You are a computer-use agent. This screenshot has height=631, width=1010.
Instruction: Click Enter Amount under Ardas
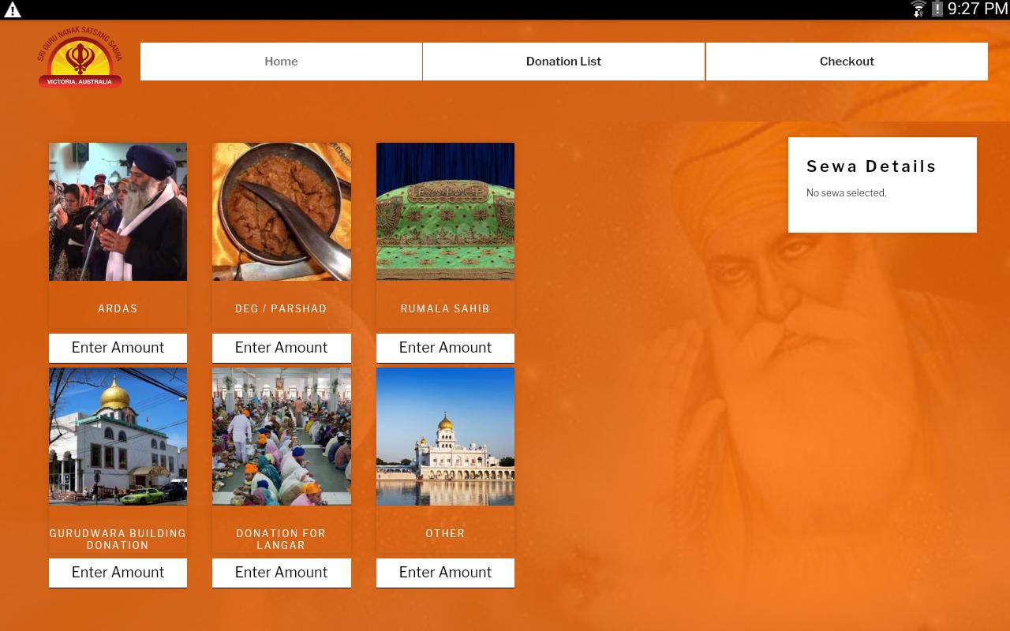point(118,348)
